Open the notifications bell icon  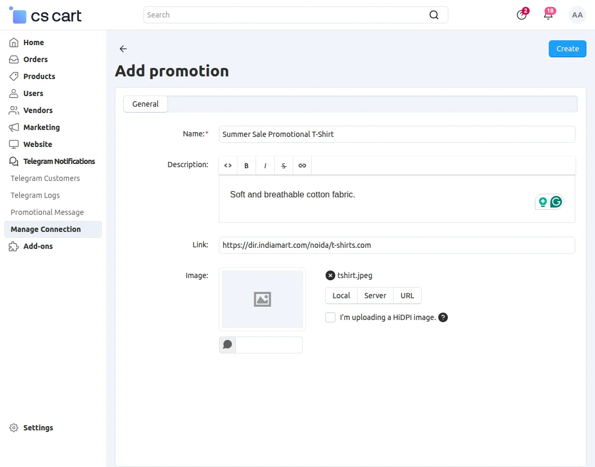548,15
